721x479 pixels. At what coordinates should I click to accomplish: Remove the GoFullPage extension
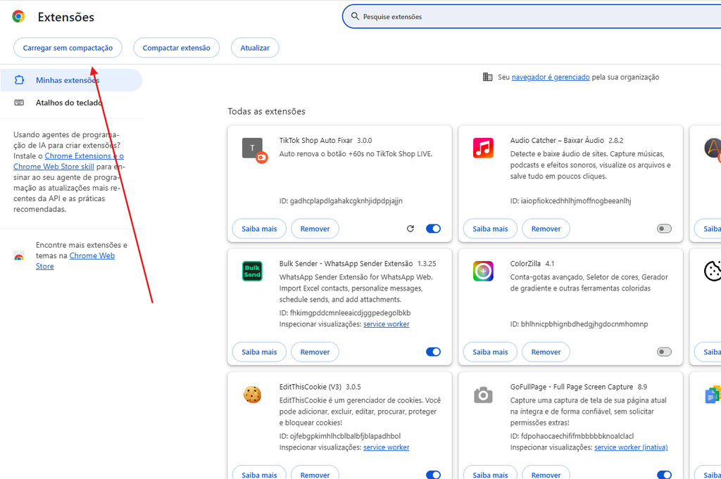coord(546,473)
